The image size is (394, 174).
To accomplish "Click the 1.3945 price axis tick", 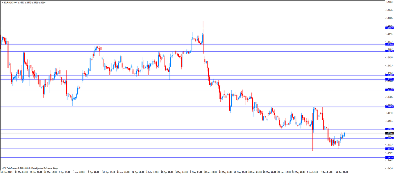I will [390, 34].
